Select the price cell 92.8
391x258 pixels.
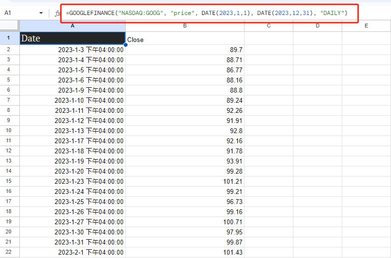(x=185, y=131)
